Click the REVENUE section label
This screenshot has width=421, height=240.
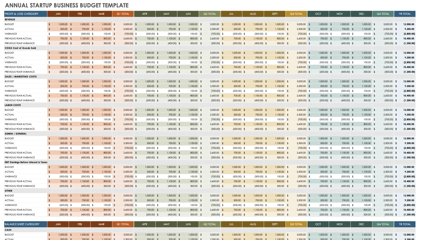[10, 20]
